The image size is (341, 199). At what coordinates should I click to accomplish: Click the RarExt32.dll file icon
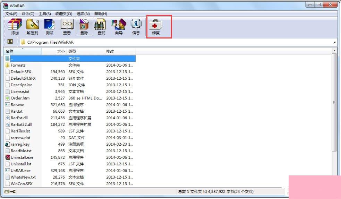(x=7, y=124)
